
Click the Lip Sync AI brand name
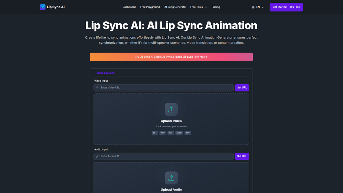56,7
